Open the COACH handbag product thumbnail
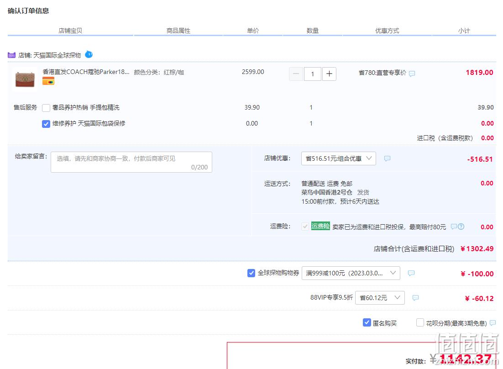The height and width of the screenshot is (369, 503). pos(25,79)
